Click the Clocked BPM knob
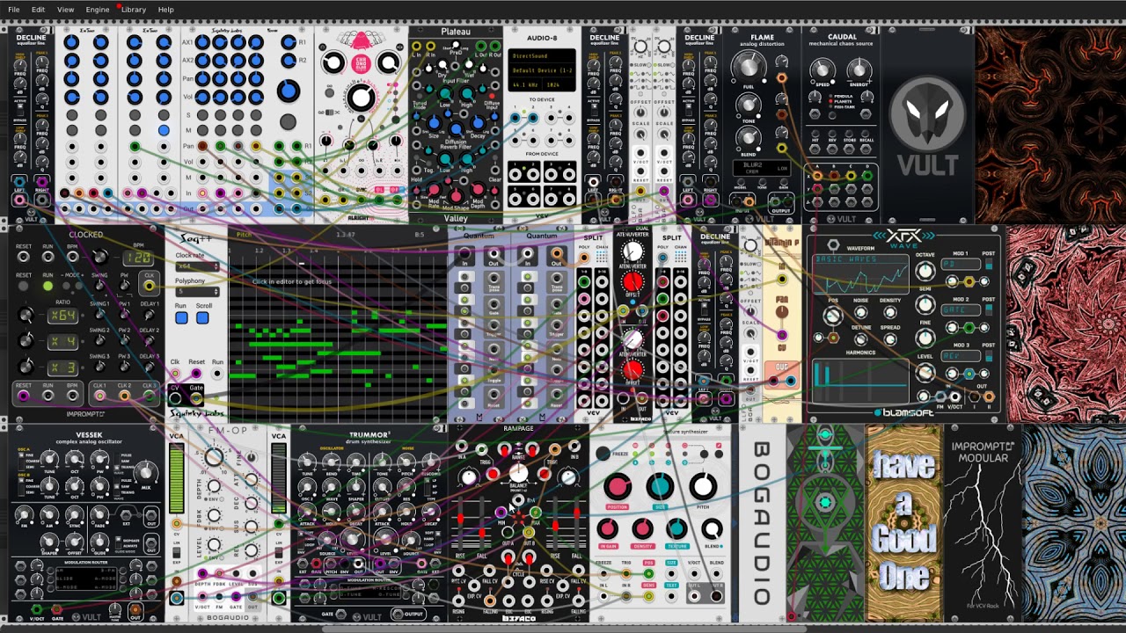 point(99,257)
